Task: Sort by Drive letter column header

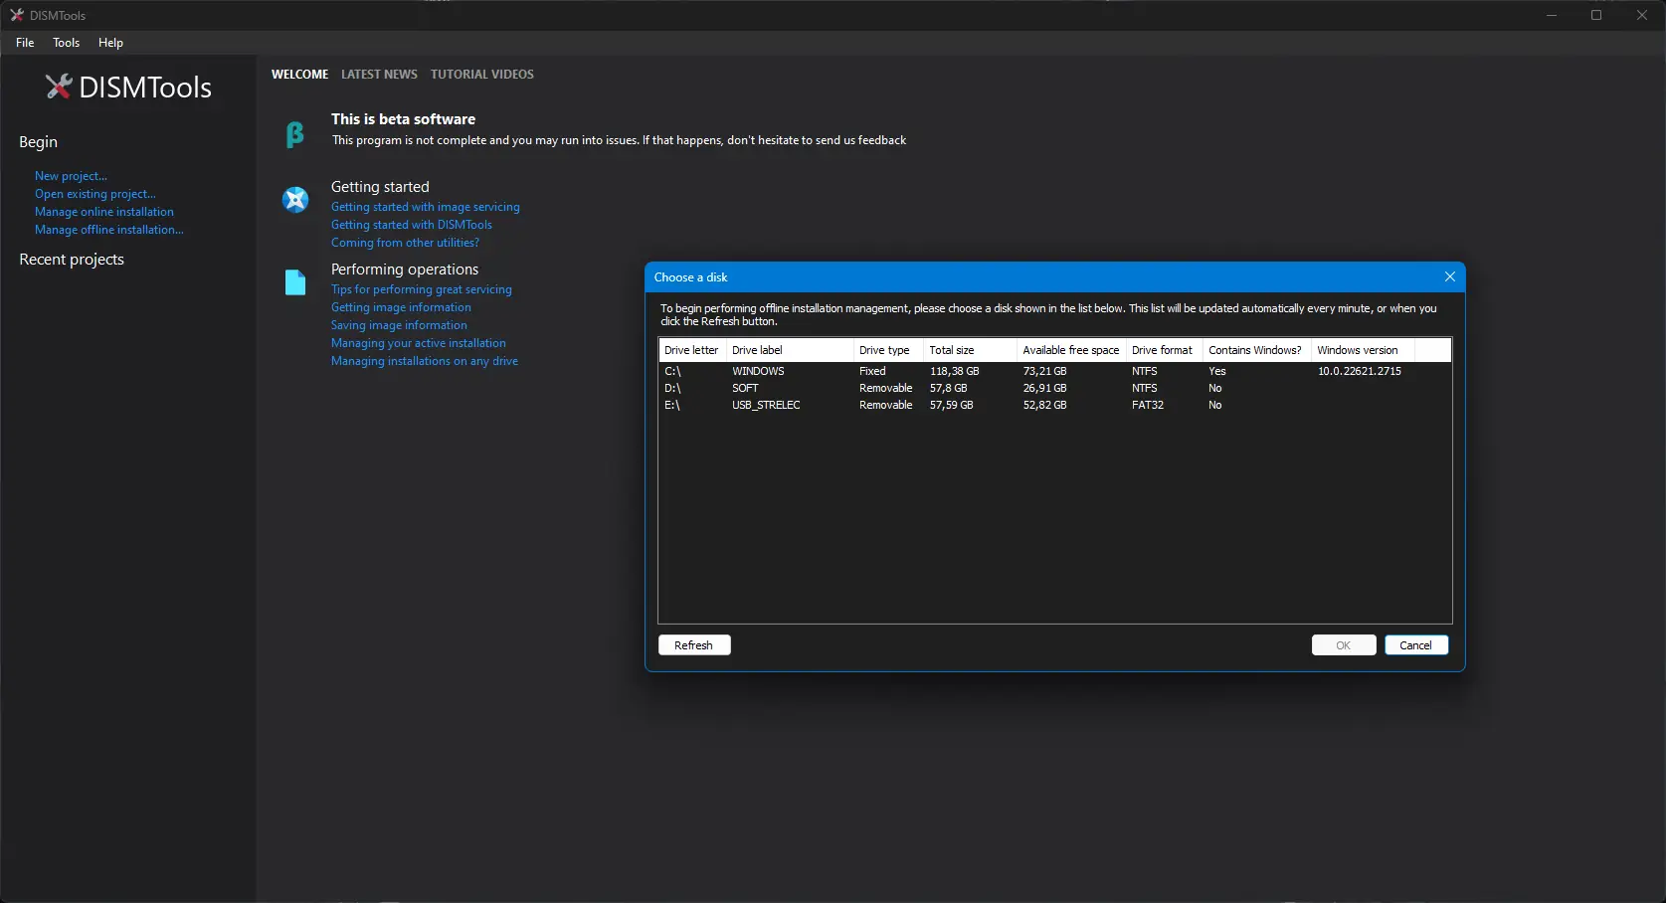Action: (x=692, y=350)
